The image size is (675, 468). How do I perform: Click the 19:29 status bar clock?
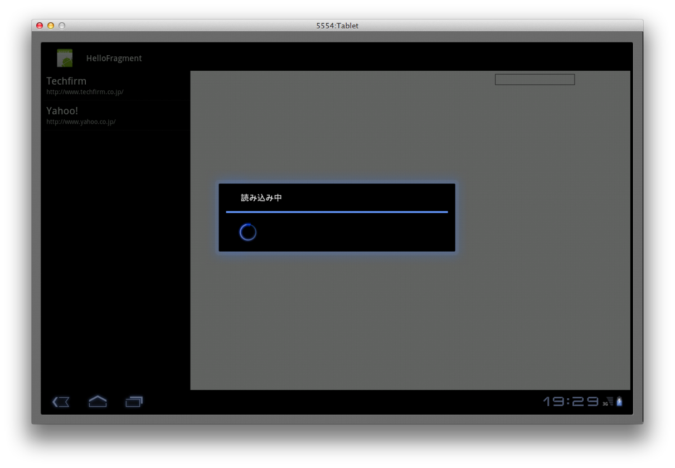click(571, 402)
